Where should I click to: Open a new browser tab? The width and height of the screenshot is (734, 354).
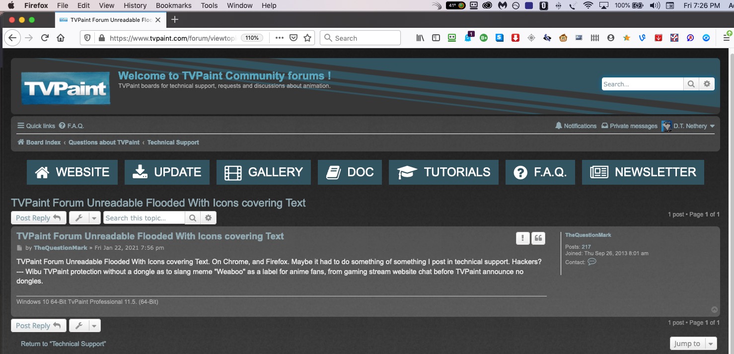click(x=174, y=20)
